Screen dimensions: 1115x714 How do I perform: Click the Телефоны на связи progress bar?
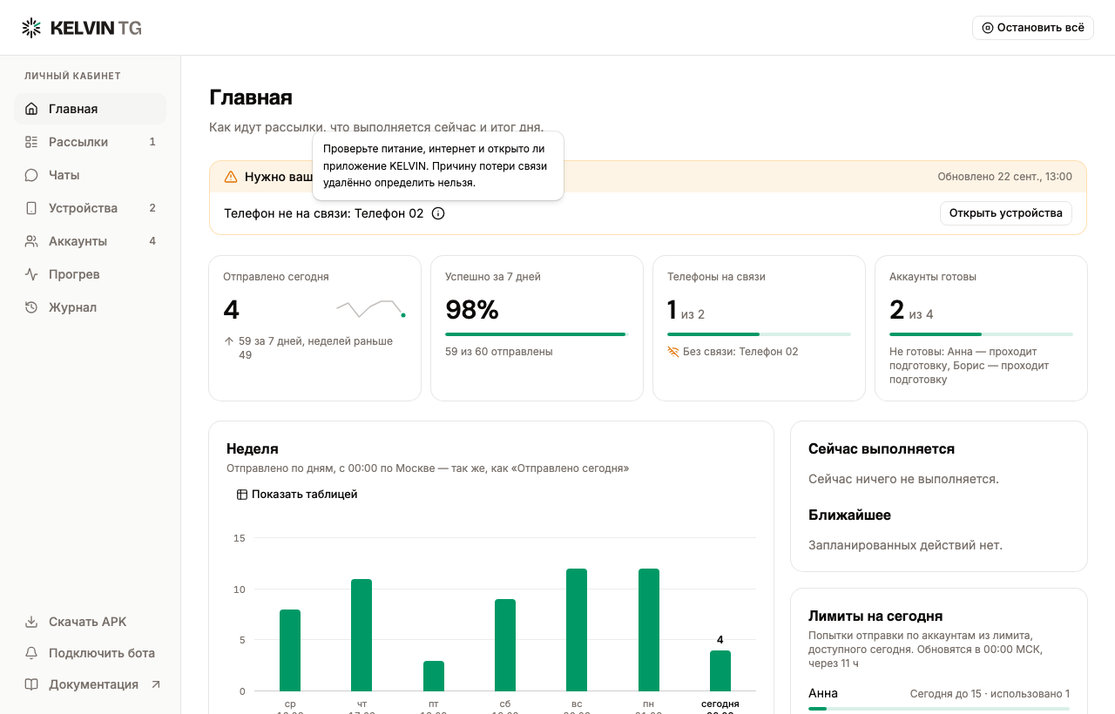(x=759, y=334)
